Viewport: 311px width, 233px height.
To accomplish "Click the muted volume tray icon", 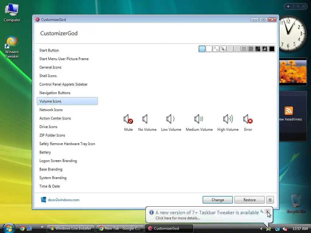I will click(285, 229).
